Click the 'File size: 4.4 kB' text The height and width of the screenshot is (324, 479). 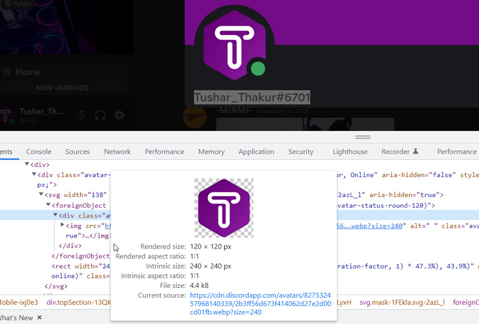(x=184, y=285)
